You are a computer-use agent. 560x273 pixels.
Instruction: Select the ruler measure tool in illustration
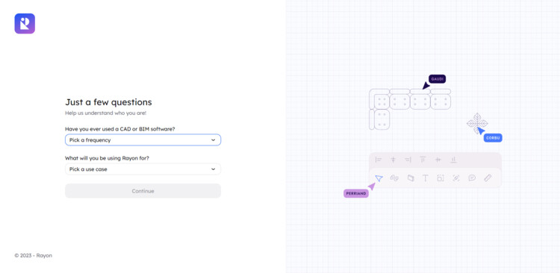tap(488, 178)
